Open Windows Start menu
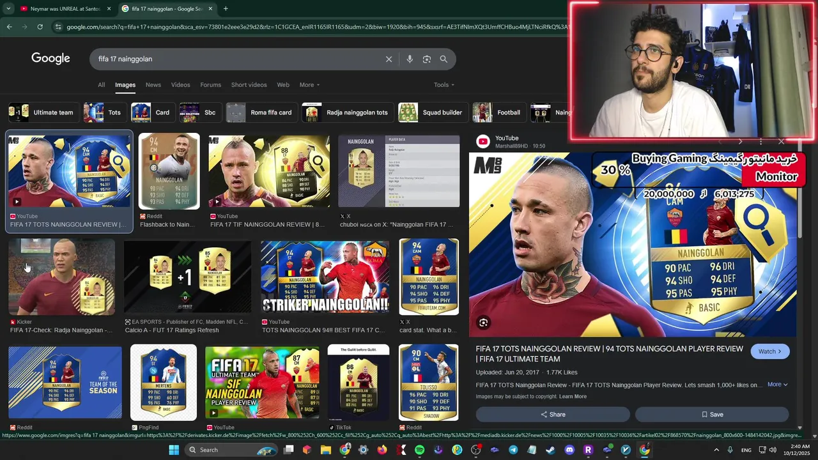 coord(174,450)
